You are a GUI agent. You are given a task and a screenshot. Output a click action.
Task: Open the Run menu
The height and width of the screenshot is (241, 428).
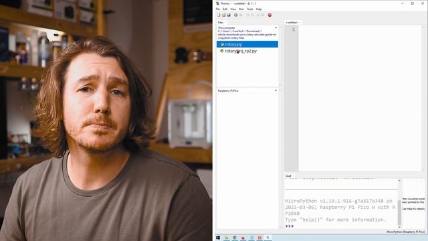point(241,9)
